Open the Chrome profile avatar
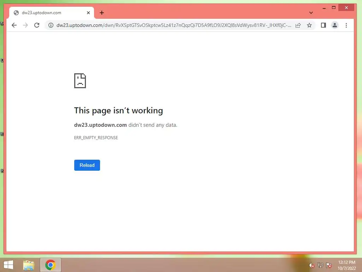362x272 pixels. pyautogui.click(x=334, y=25)
